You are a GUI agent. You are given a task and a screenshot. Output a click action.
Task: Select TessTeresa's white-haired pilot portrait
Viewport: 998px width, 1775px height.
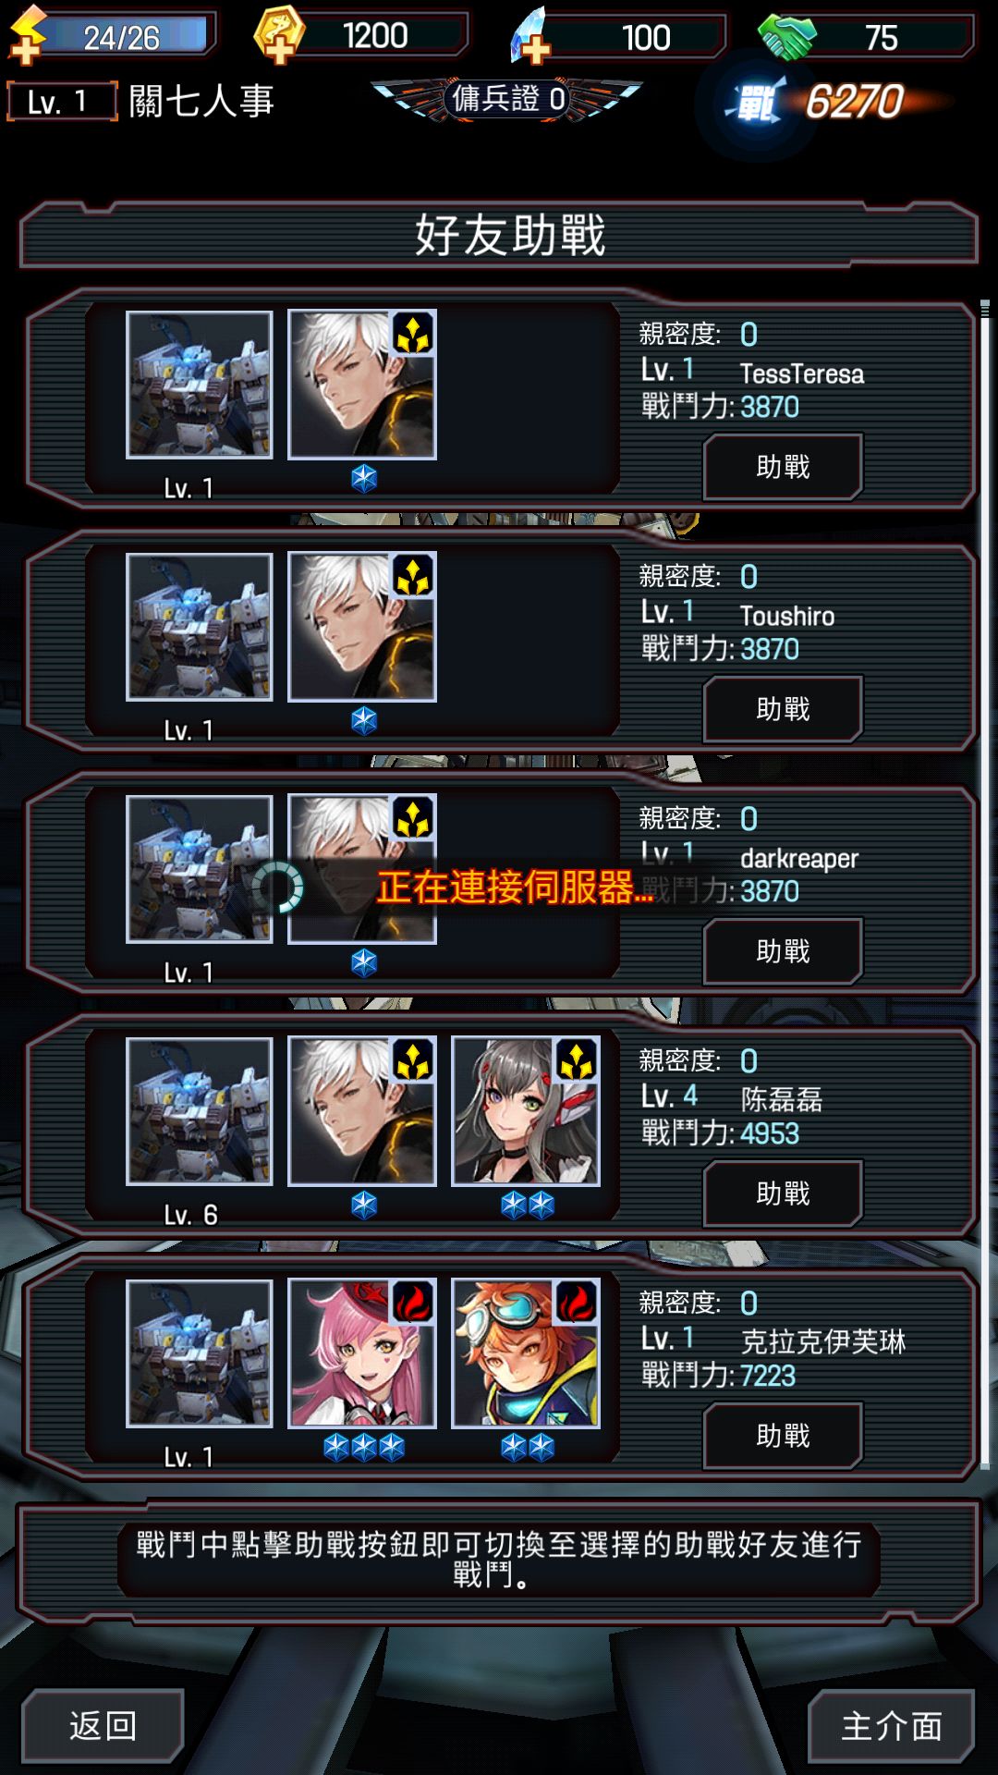coord(361,385)
